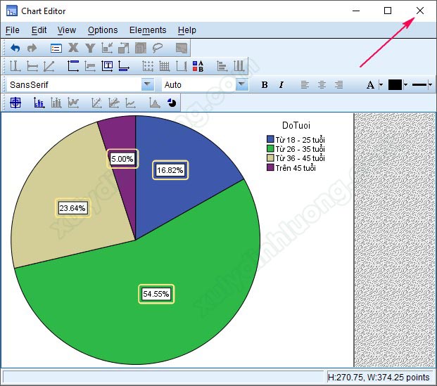Click the Explode Slice pie icon
Screen dimensions: 437x386
point(172,103)
